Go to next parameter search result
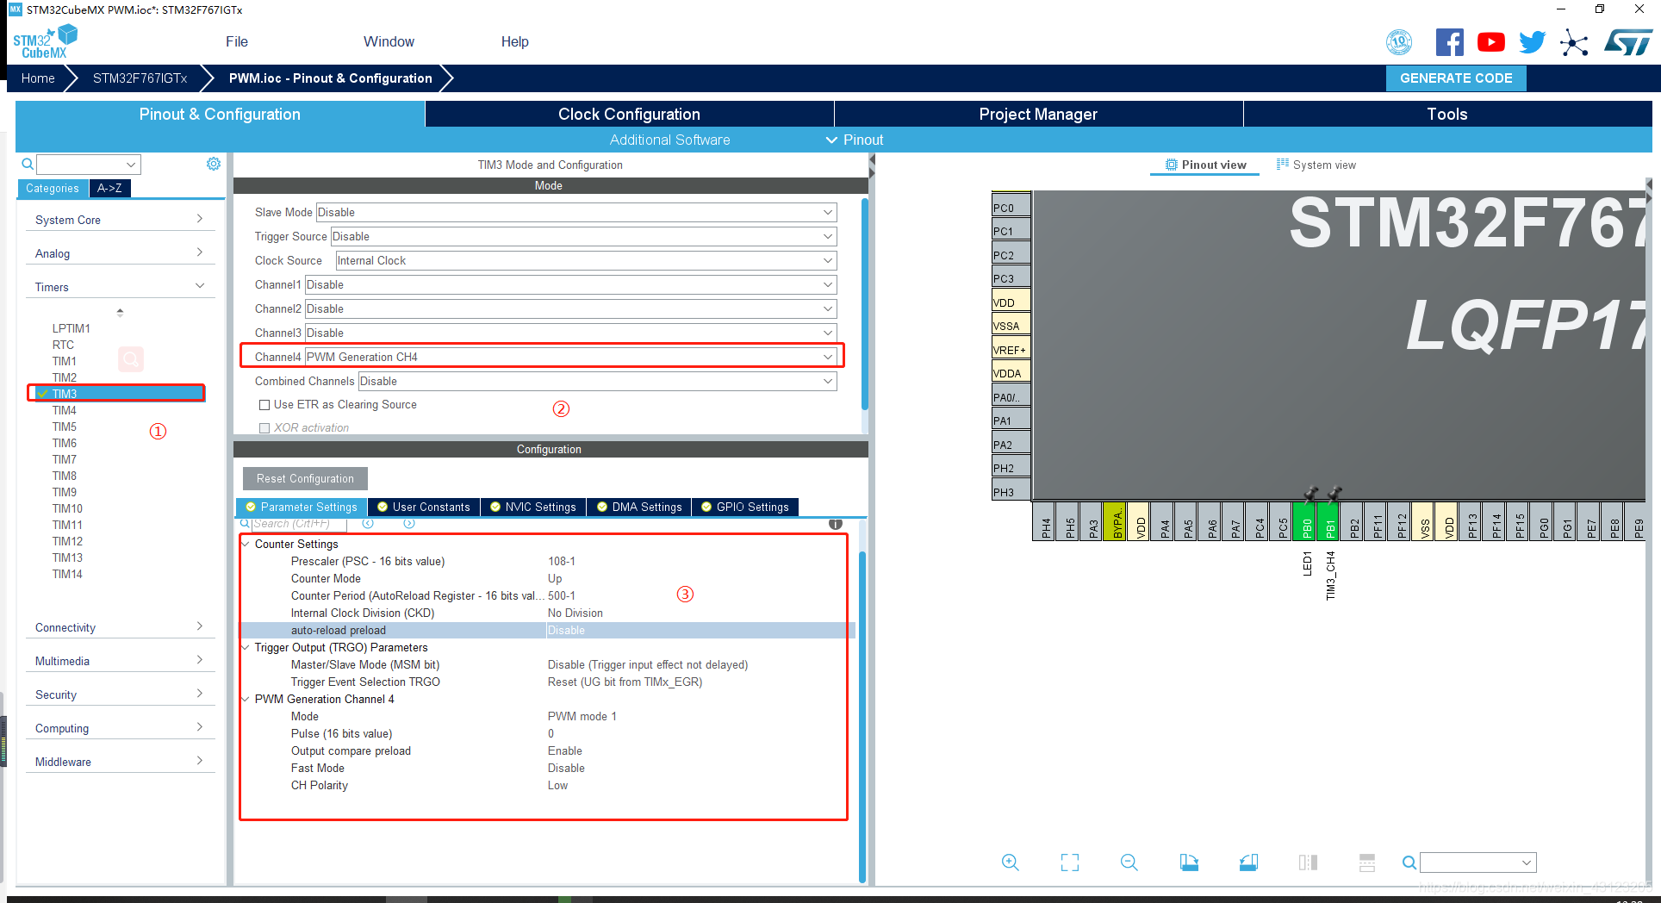1661x903 pixels. (409, 523)
